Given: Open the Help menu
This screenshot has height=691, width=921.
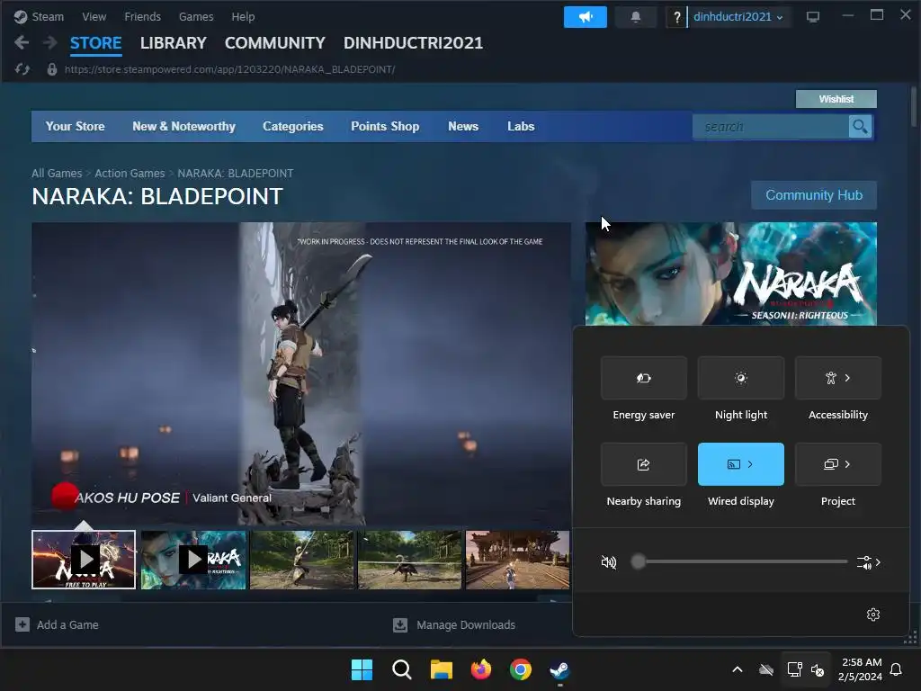Looking at the screenshot, I should click(243, 17).
